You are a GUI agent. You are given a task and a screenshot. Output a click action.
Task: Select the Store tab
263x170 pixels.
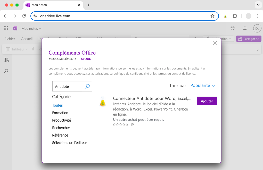click(x=86, y=59)
